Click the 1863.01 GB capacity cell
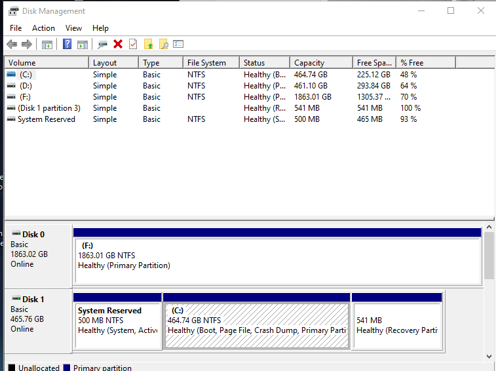Image resolution: width=496 pixels, height=371 pixels. [x=313, y=97]
